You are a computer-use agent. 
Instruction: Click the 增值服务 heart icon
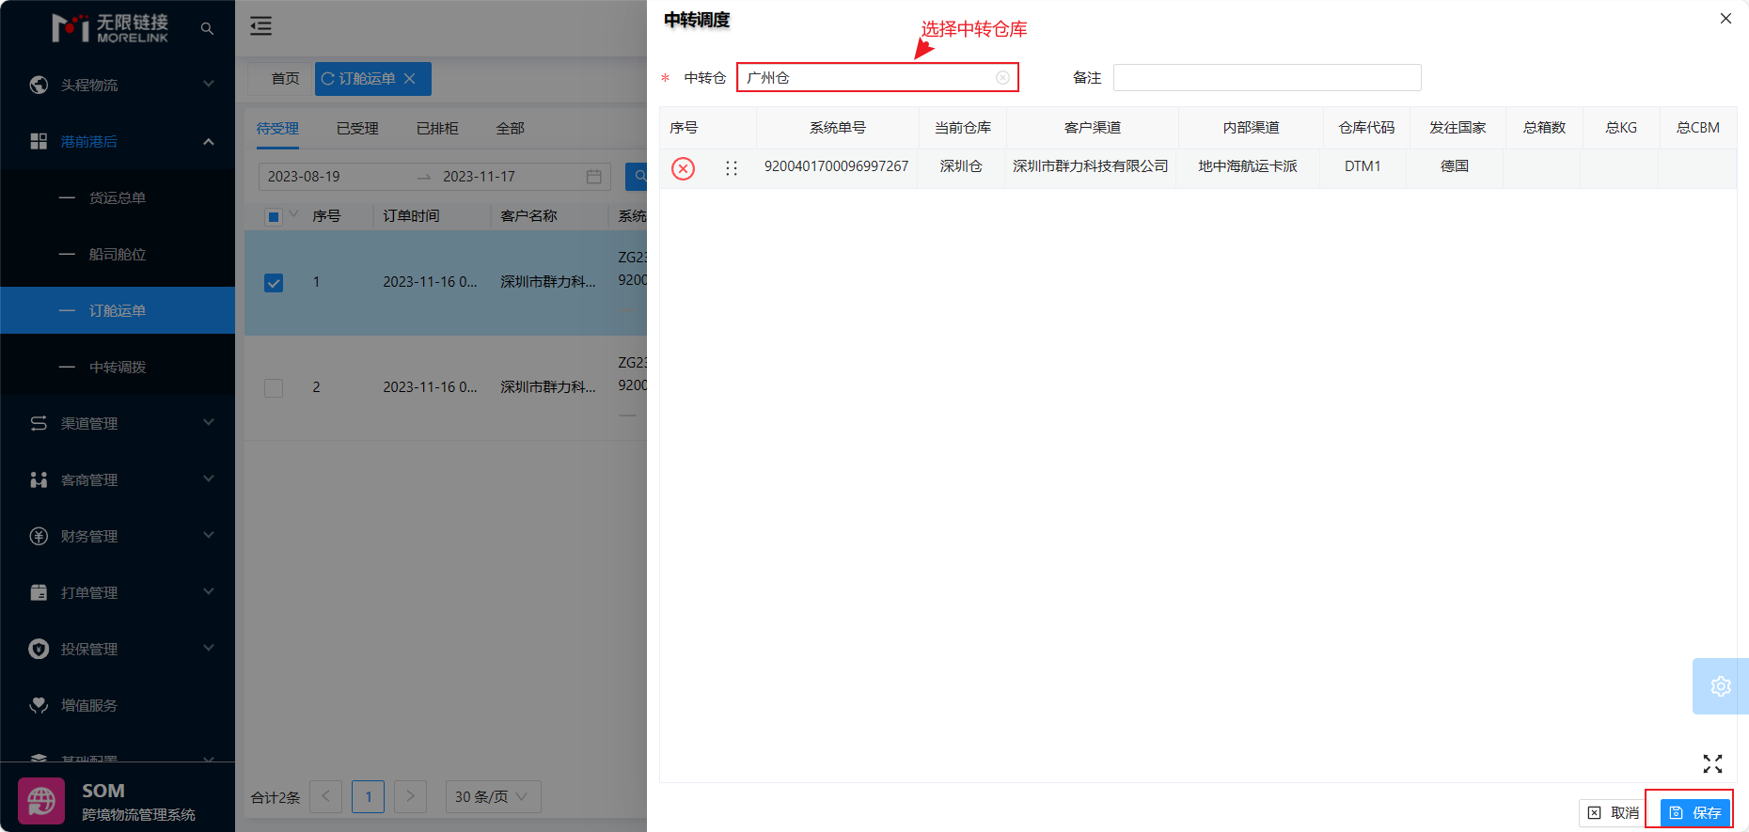[x=39, y=705]
